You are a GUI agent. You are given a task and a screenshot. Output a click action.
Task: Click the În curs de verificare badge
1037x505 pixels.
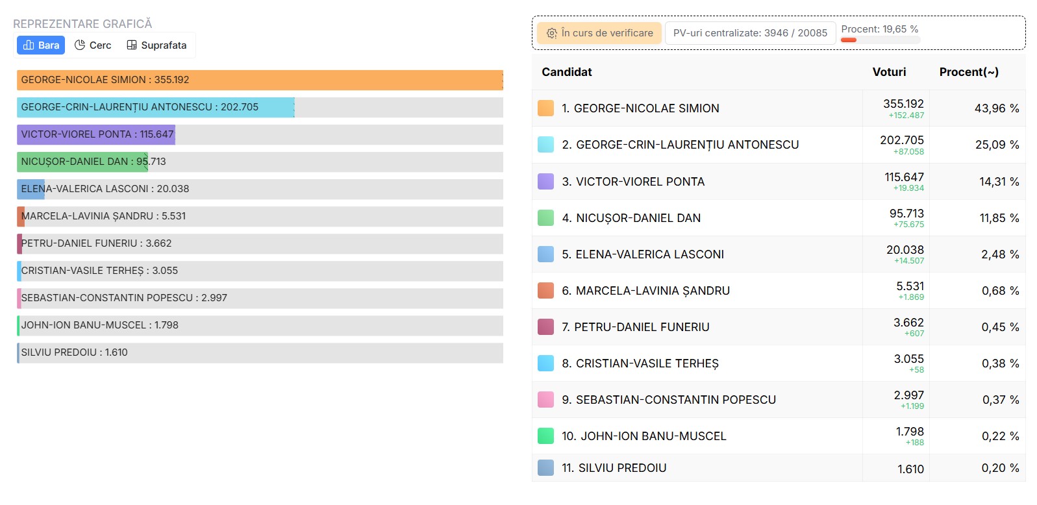[599, 33]
